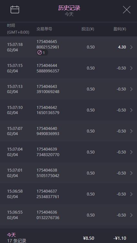Open chevron arrow for 15:37:07 record
The image size is (137, 243).
131,131
